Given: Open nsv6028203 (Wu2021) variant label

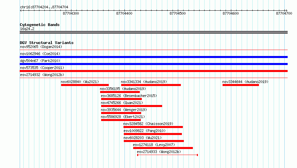Looking at the screenshot, I should [x=142, y=138].
